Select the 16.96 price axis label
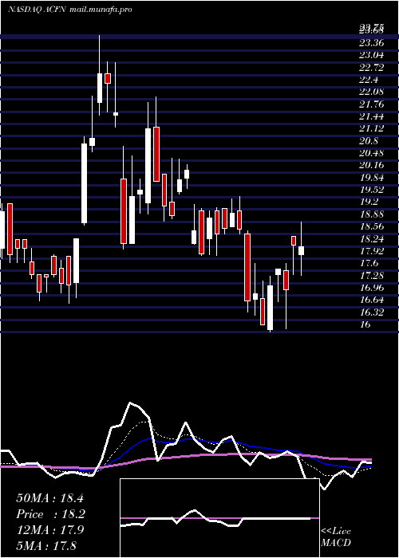The image size is (399, 558). (372, 288)
